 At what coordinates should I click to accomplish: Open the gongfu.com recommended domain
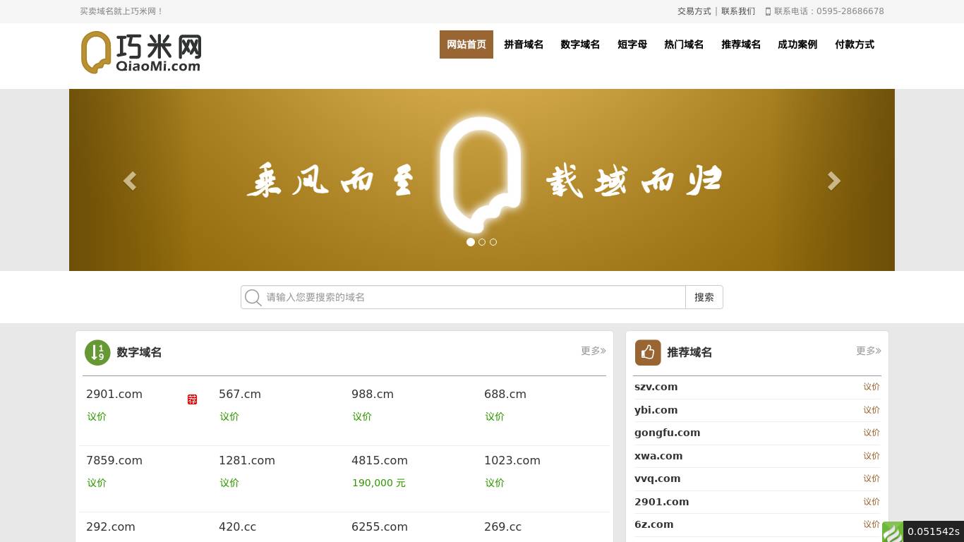click(x=668, y=433)
